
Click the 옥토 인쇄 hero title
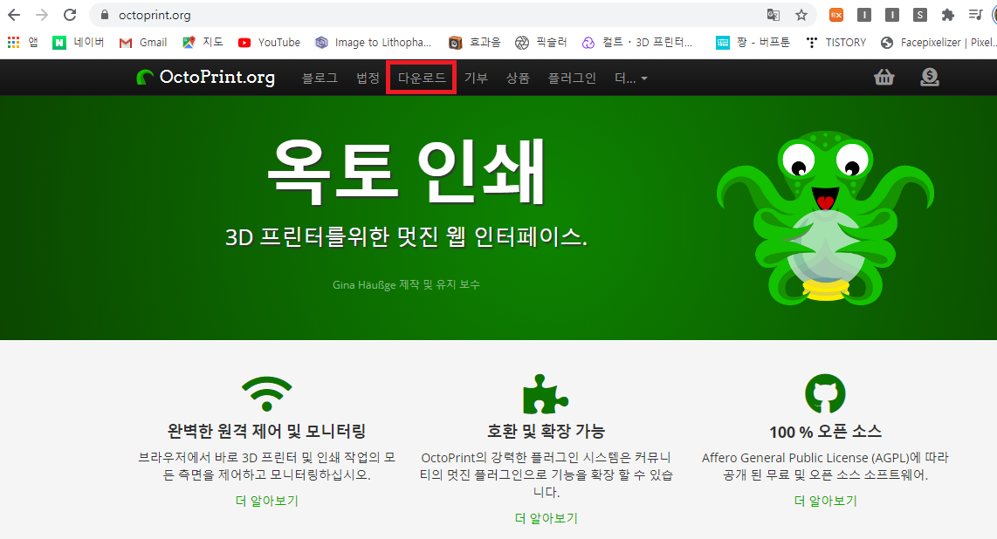(406, 172)
